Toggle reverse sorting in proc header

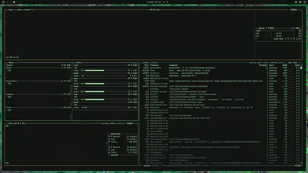point(273,62)
